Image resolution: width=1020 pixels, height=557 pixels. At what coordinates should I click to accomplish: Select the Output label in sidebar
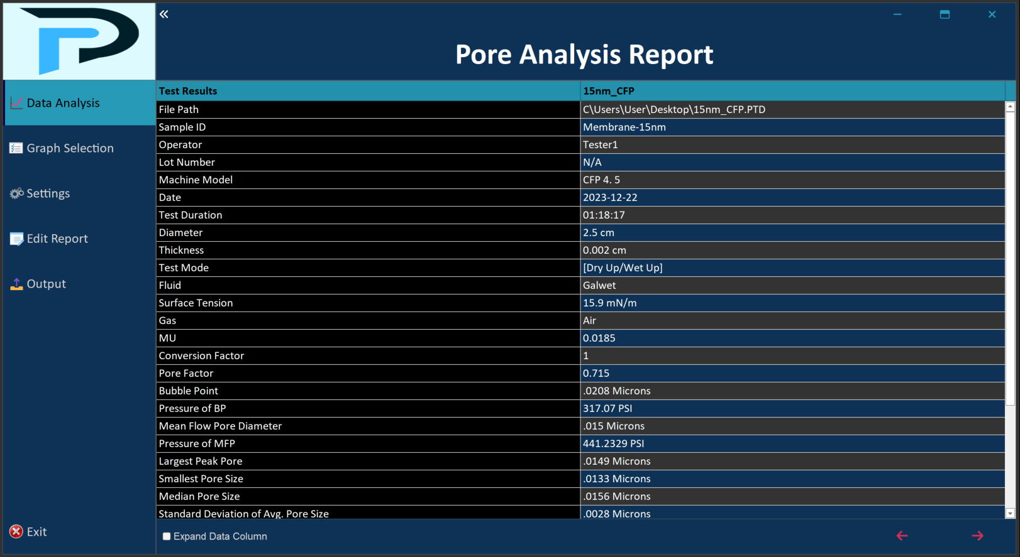[x=46, y=284]
